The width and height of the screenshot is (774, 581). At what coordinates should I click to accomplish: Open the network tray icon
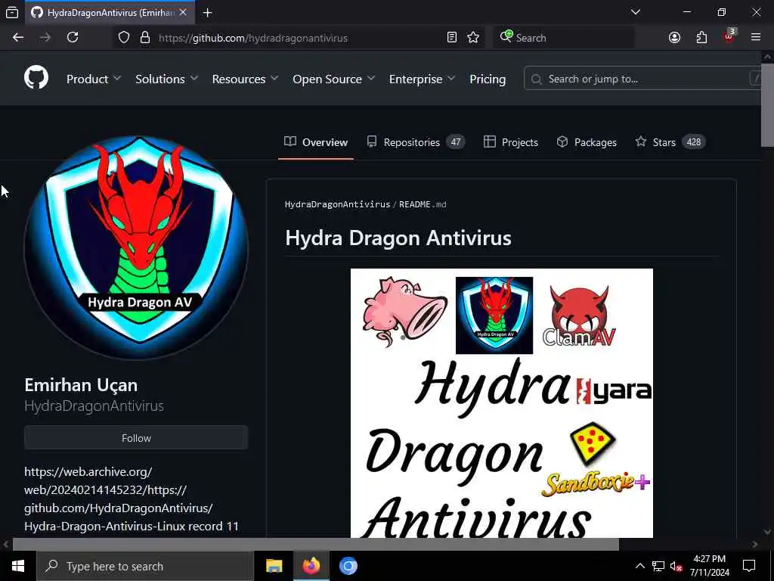(658, 566)
